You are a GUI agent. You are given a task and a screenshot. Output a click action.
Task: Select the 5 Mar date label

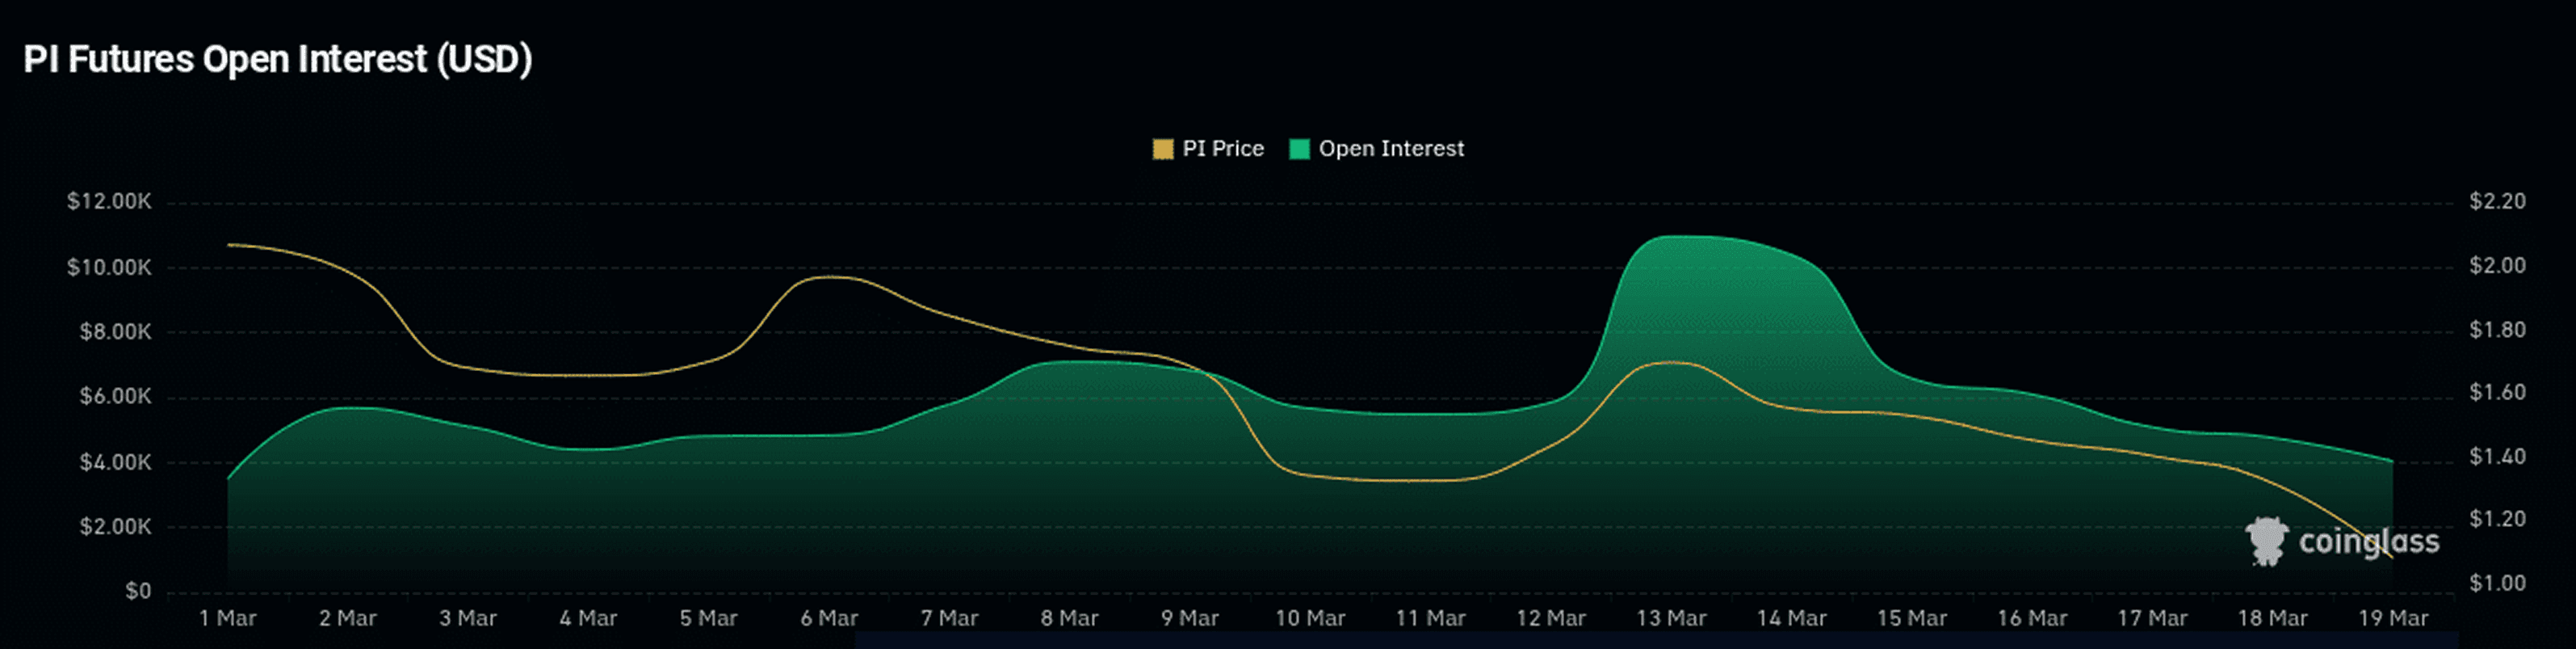pyautogui.click(x=709, y=619)
